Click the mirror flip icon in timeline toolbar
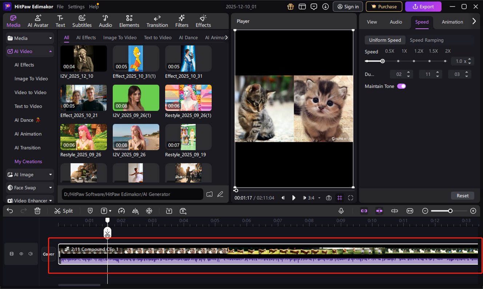This screenshot has height=289, width=483. coord(135,211)
